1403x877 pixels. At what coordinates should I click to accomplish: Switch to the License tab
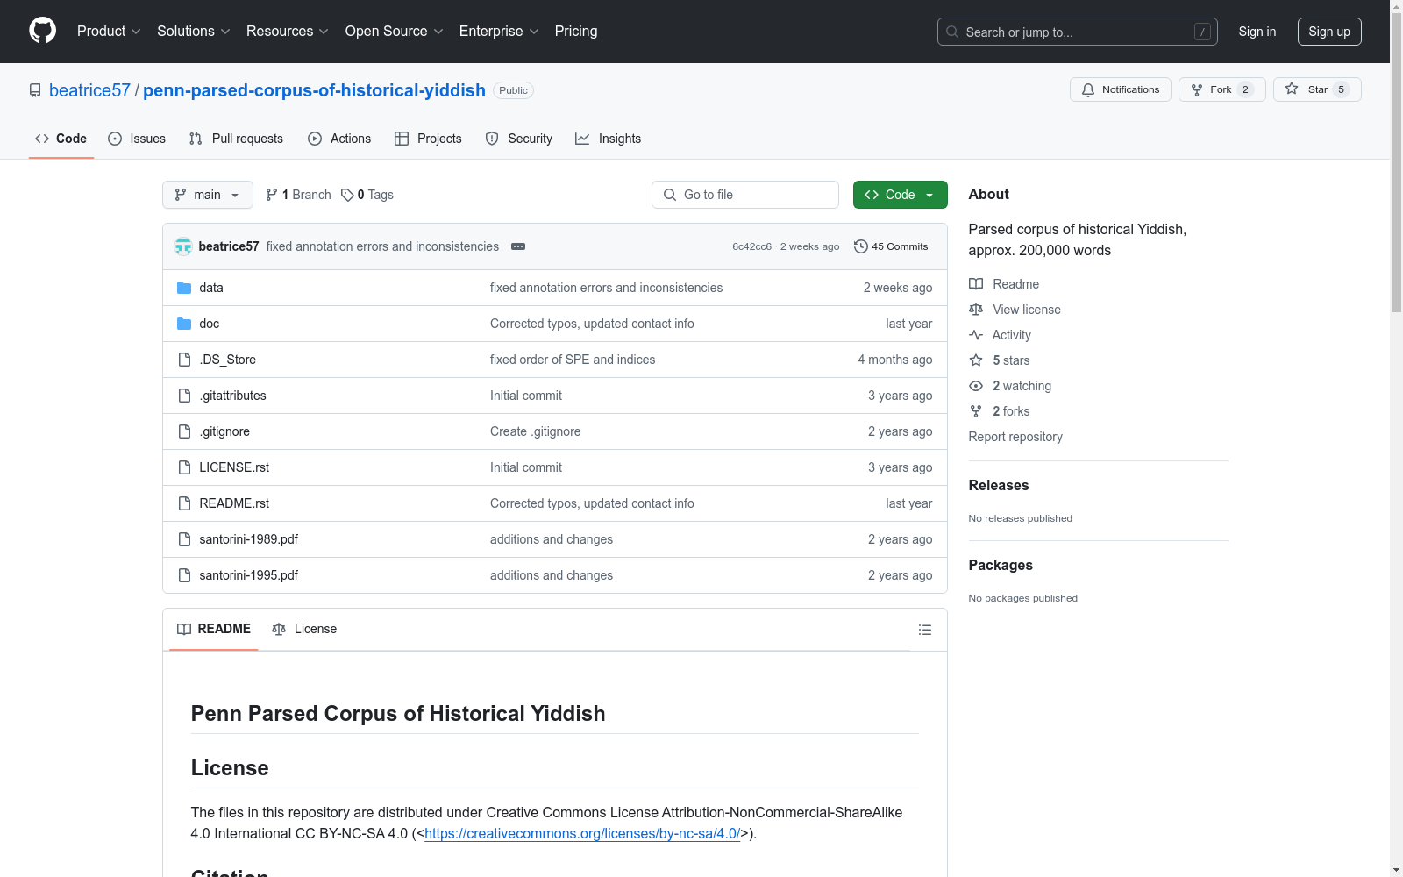304,629
